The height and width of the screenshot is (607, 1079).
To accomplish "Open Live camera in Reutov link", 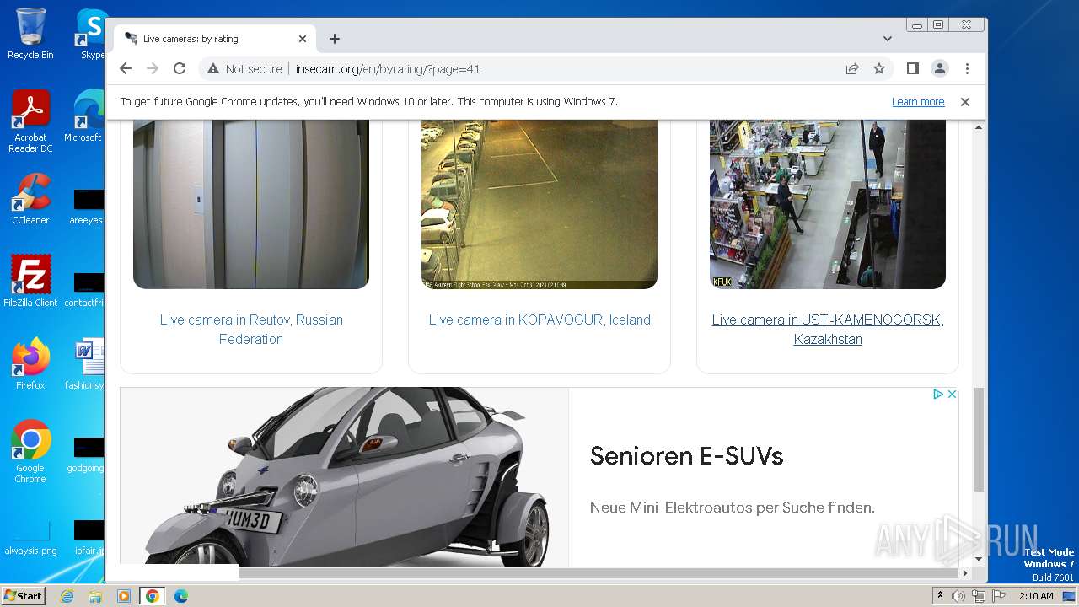I will coord(251,330).
